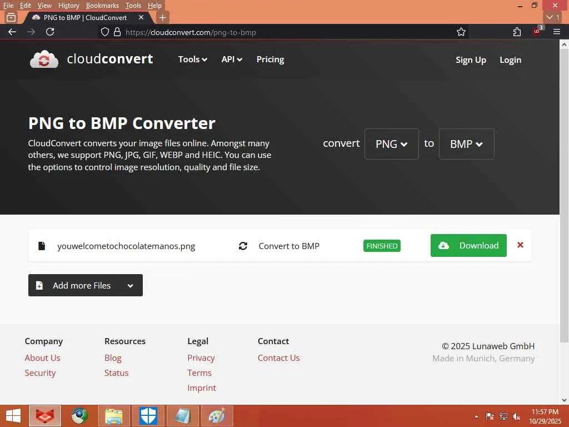This screenshot has height=427, width=569.
Task: Expand the Add more Files arrow
Action: pyautogui.click(x=130, y=286)
